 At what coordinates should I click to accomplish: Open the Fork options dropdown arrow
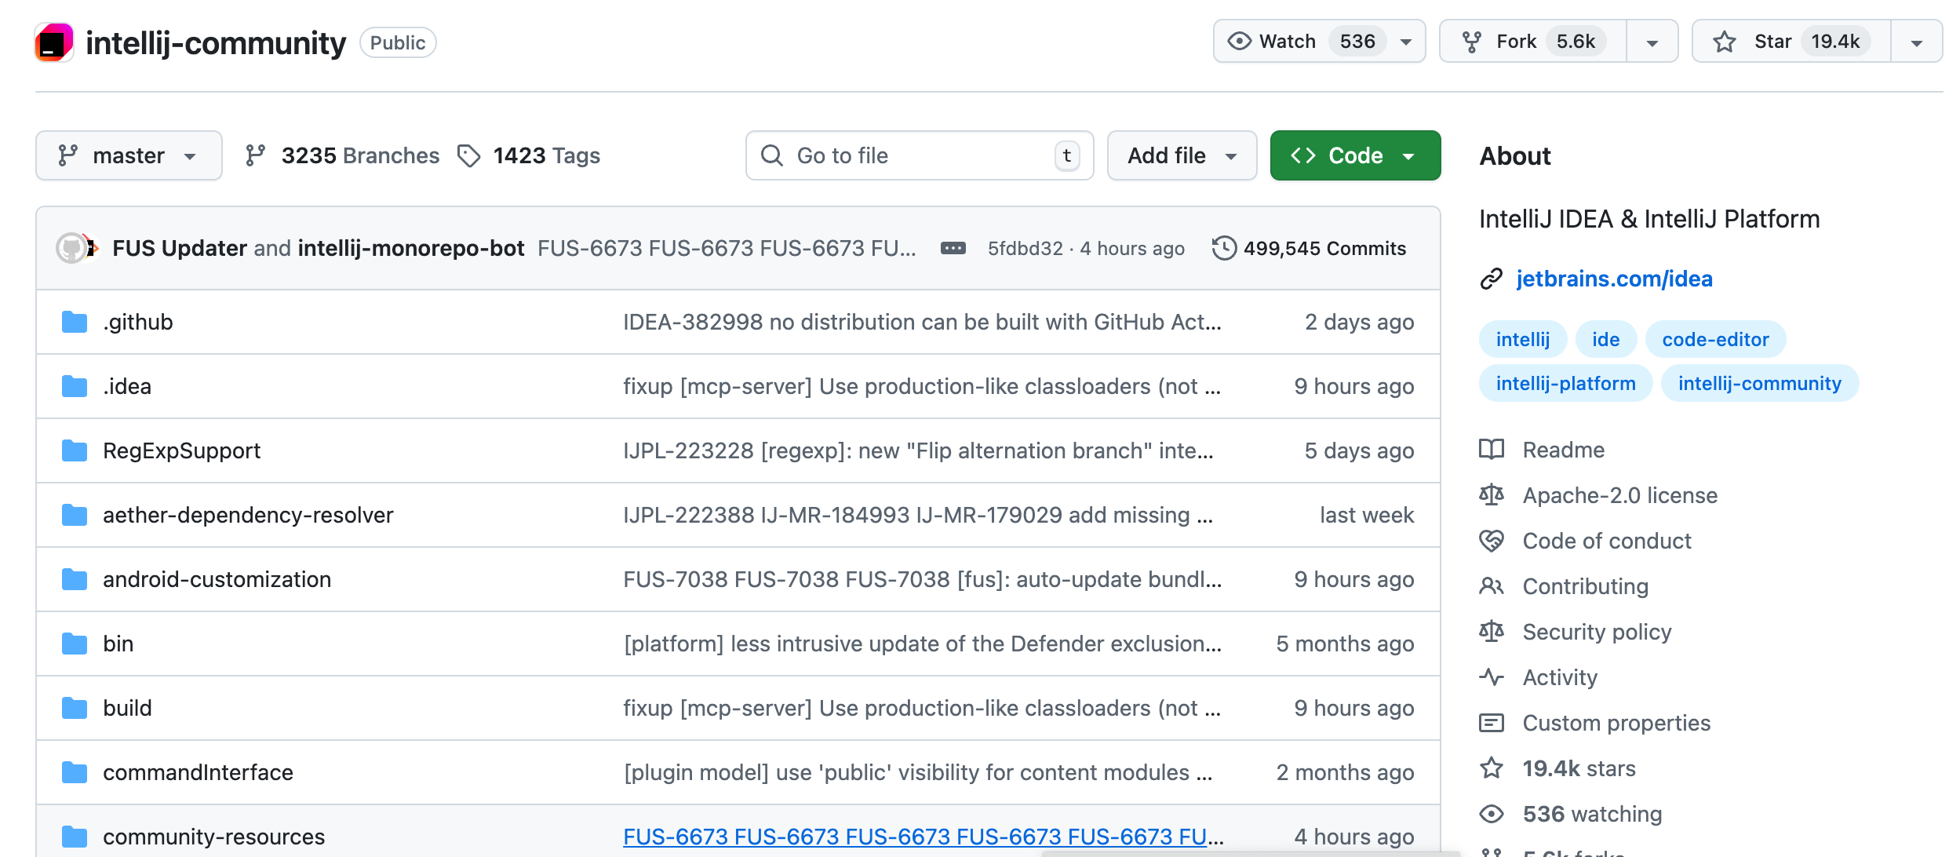(x=1652, y=42)
